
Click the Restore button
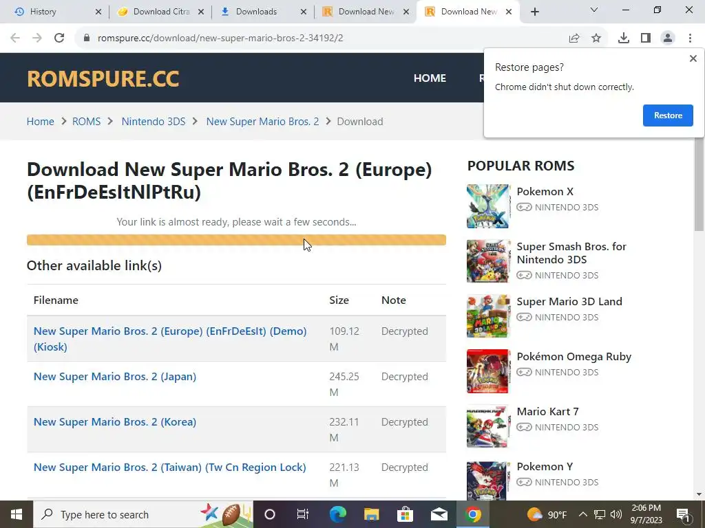tap(668, 115)
